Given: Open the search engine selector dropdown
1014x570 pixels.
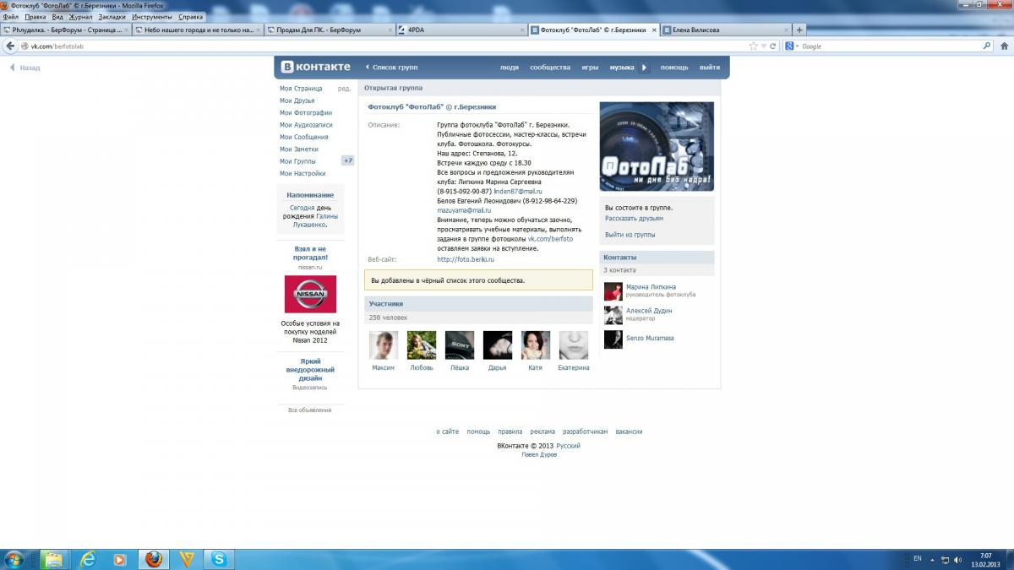Looking at the screenshot, I should (x=791, y=46).
